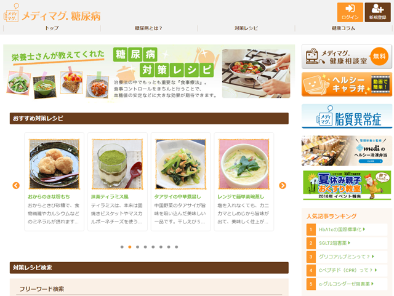Click the ログイン login icon button
This screenshot has width=394, height=296.
(350, 12)
